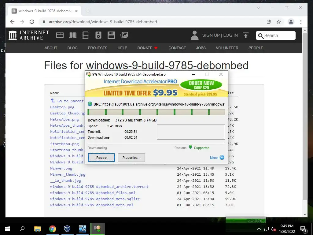The height and width of the screenshot is (235, 313).
Task: Open File Explorer from taskbar
Action: (37, 229)
